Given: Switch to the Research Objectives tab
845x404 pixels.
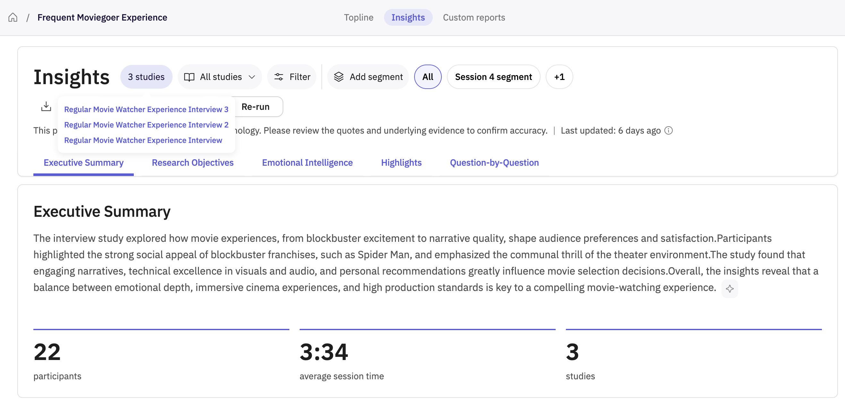Looking at the screenshot, I should 192,162.
